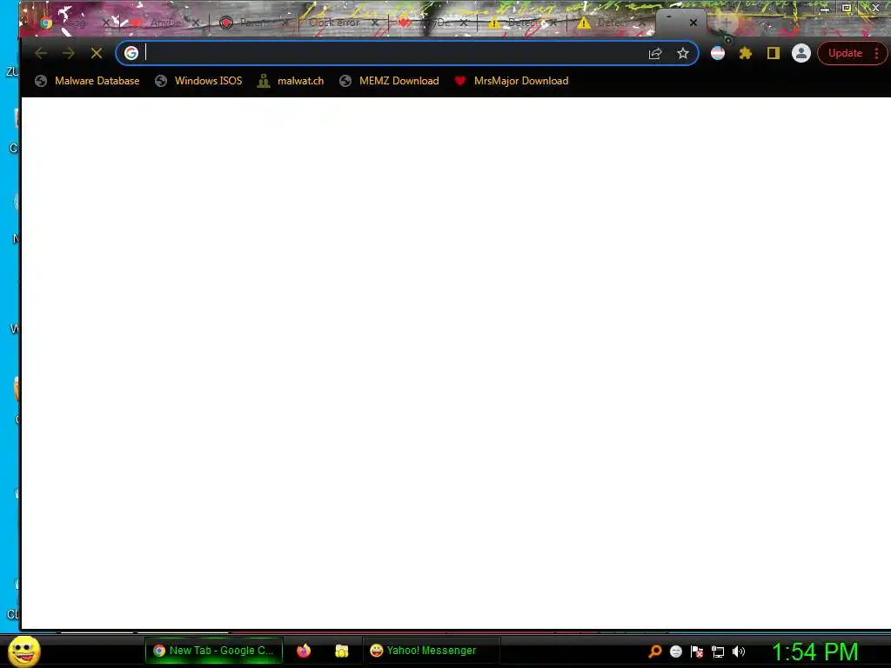This screenshot has height=668, width=891.
Task: Close the Clock error tab
Action: click(x=375, y=23)
